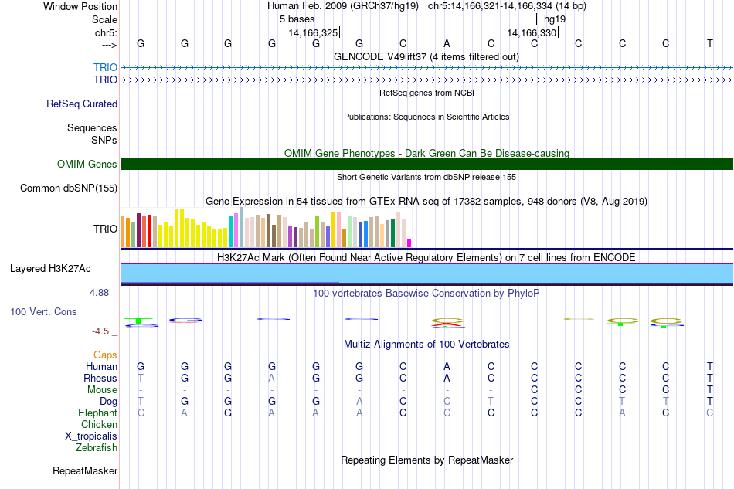This screenshot has width=734, height=489.
Task: Select the Dog species label
Action: coord(109,402)
